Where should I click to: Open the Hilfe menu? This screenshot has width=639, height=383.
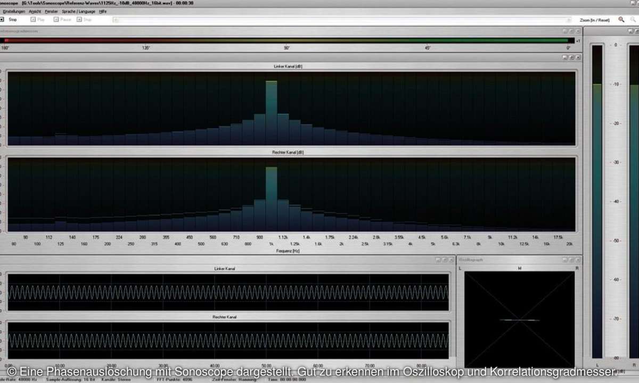click(103, 11)
